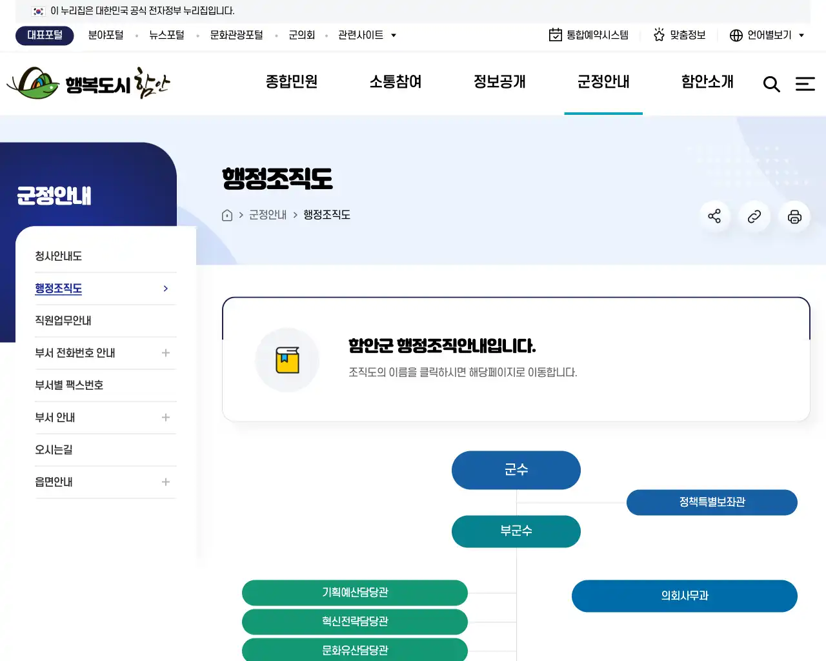Click the 의회사무과 org chart button
The height and width of the screenshot is (661, 826).
coord(684,596)
